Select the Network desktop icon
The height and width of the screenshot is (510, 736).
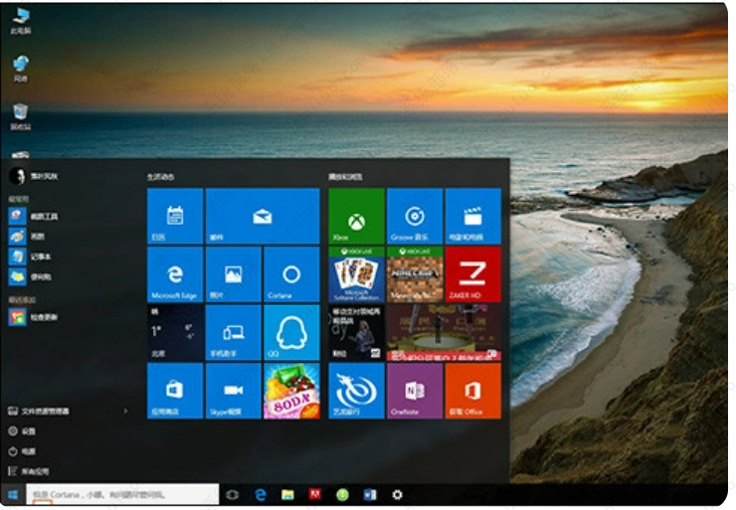click(21, 69)
